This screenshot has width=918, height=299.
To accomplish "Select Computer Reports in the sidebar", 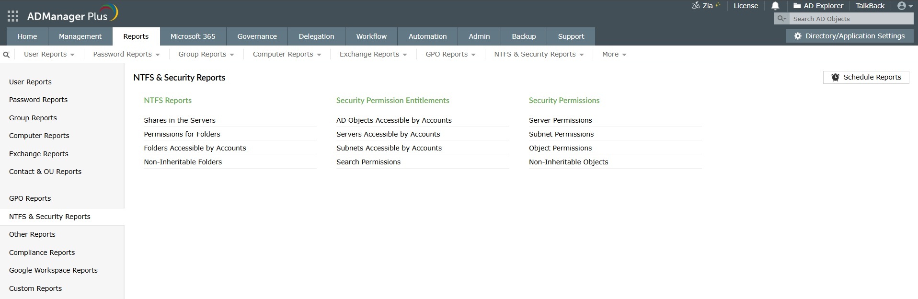I will (x=39, y=136).
